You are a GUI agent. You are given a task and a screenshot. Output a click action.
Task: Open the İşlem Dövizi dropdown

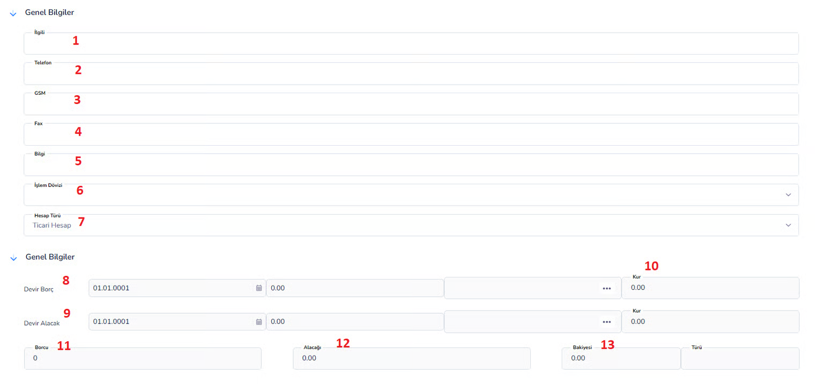pos(788,195)
